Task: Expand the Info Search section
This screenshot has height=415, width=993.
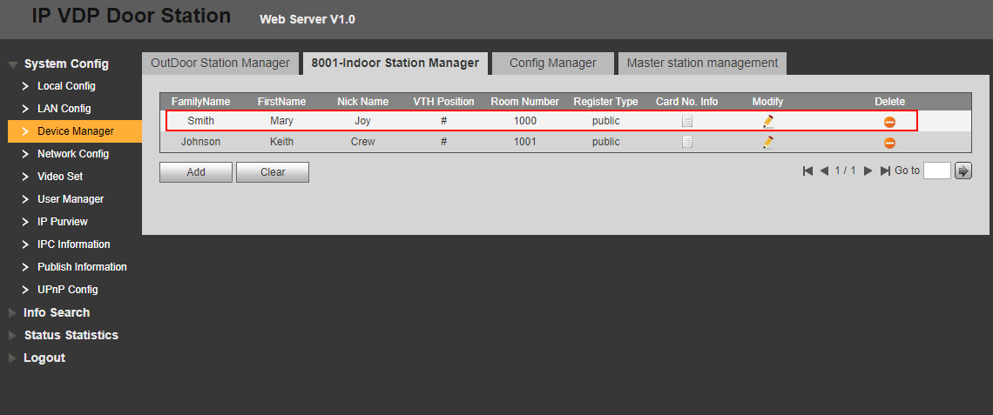Action: tap(57, 312)
